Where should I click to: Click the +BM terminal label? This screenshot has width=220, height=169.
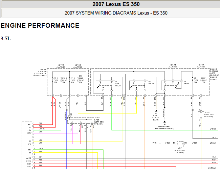click(29, 130)
